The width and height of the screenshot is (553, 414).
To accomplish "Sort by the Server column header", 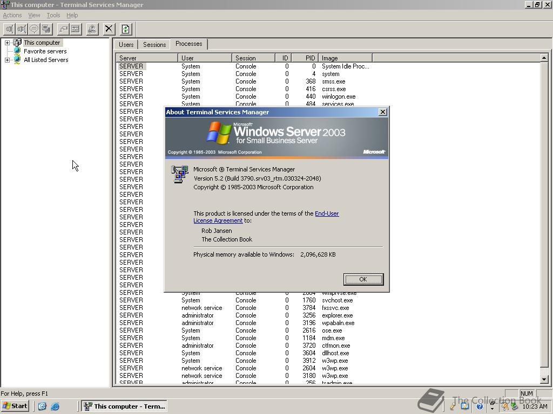I will tap(147, 58).
